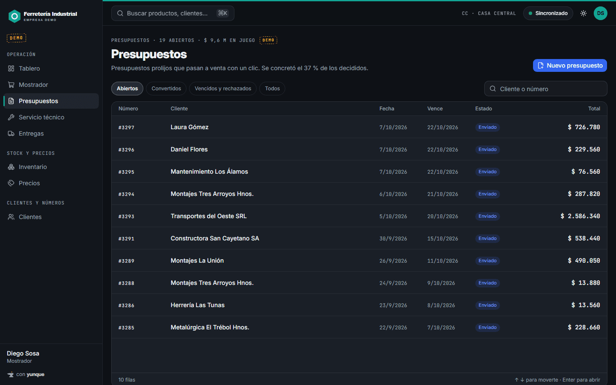Click the yunque anvil logo icon
616x385 pixels.
pyautogui.click(x=10, y=374)
